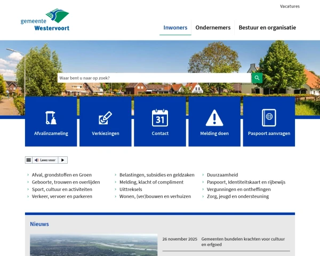Open the aerial news photo thumbnail
The image size is (320, 256).
click(x=93, y=245)
